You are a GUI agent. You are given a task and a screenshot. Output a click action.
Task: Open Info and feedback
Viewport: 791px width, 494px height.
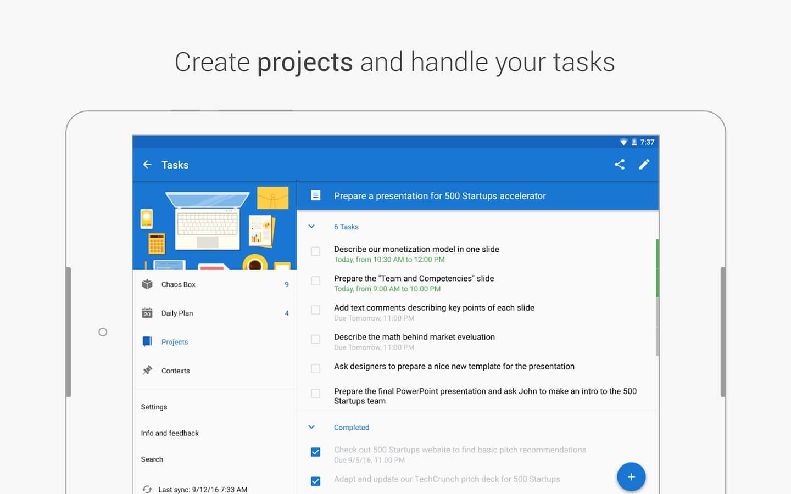point(170,433)
